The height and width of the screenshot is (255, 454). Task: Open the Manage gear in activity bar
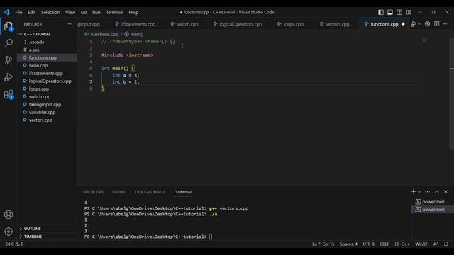click(x=9, y=232)
